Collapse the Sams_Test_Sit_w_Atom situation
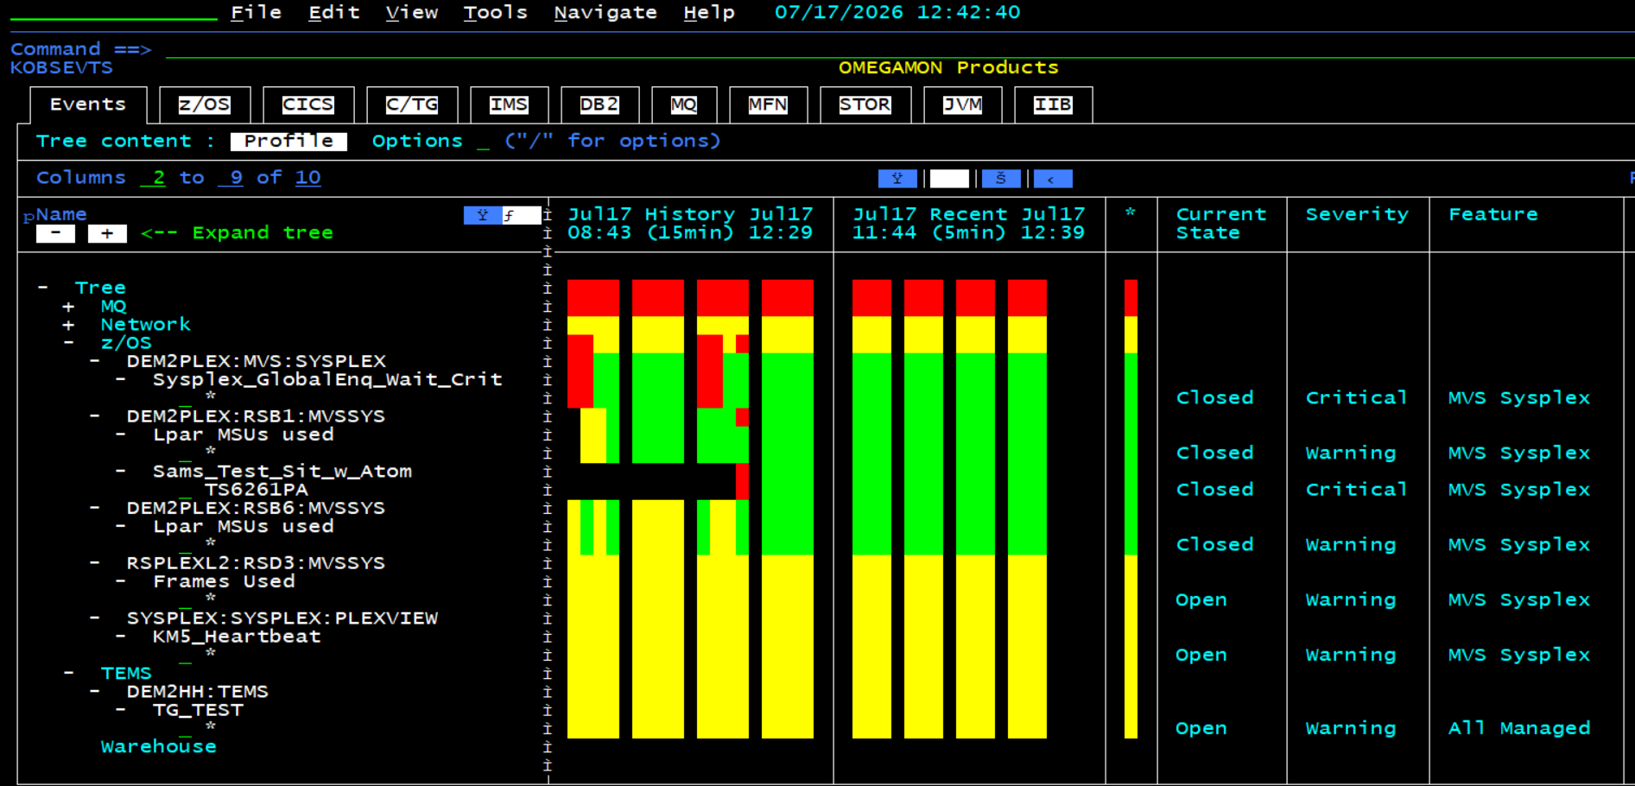The height and width of the screenshot is (786, 1635). [x=120, y=472]
